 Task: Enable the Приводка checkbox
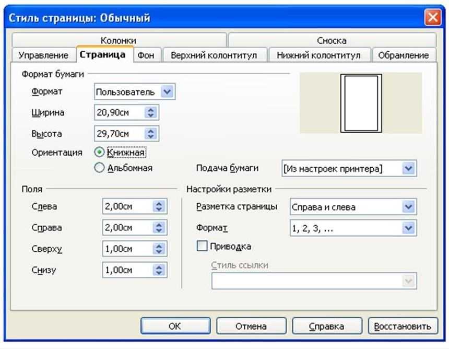tap(202, 246)
